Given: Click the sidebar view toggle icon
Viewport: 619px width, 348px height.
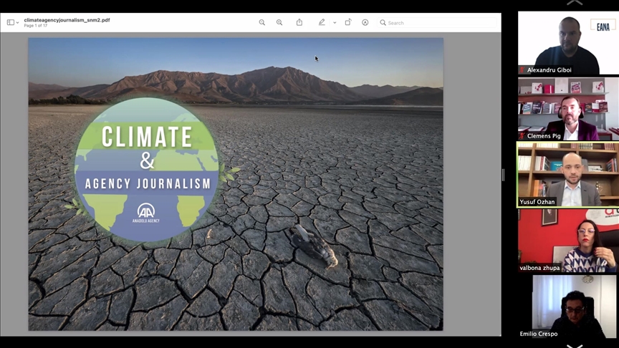Looking at the screenshot, I should point(11,23).
